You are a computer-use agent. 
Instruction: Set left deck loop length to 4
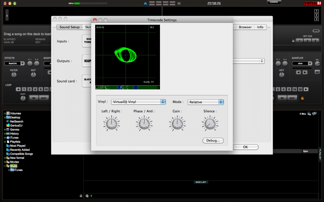pos(35,89)
